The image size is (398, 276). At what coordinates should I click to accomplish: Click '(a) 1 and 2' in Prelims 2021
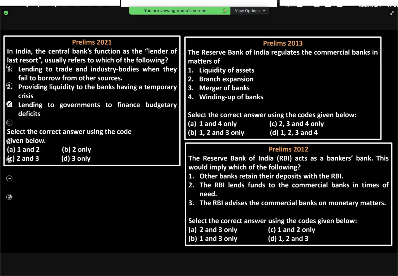pos(23,150)
